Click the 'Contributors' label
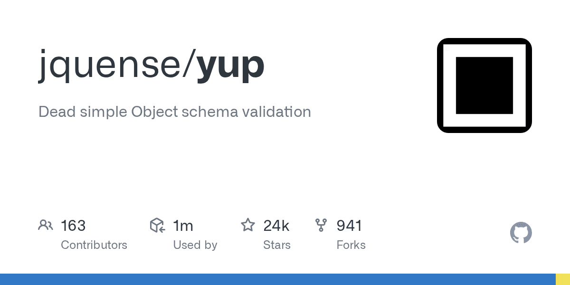The height and width of the screenshot is (285, 570). 94,245
